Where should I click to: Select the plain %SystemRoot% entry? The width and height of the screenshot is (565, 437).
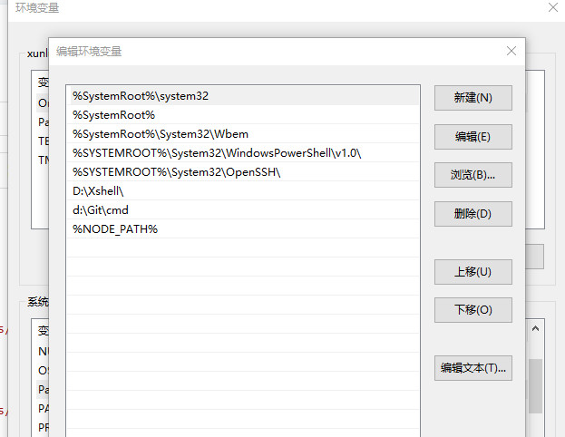tap(114, 114)
